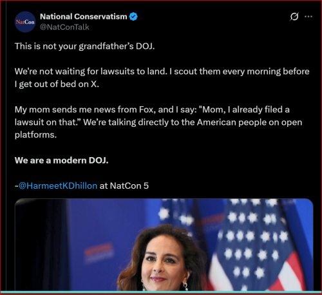
Task: Click the "This is not your grandfather's DOJ." line
Action: (x=84, y=46)
